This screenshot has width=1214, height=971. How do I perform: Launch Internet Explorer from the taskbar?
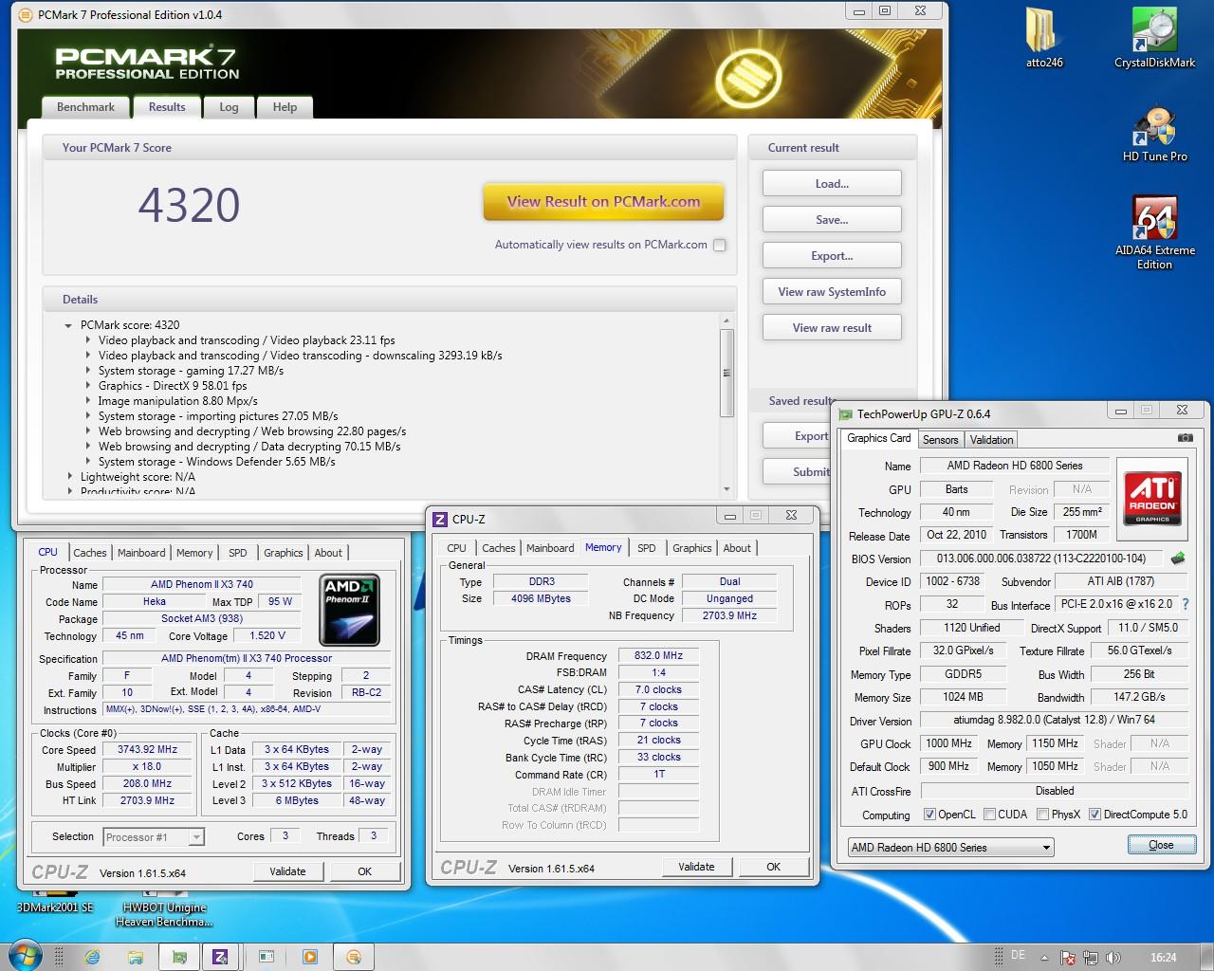tap(92, 957)
